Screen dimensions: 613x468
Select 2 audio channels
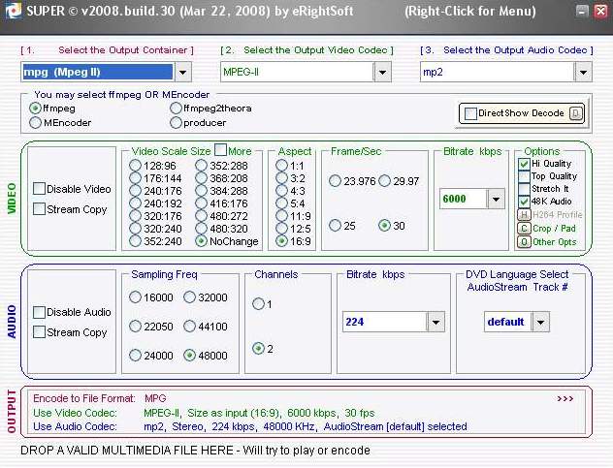(258, 348)
